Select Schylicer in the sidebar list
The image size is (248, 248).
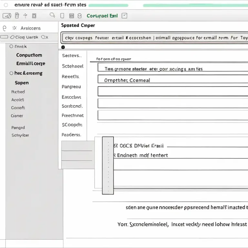coord(20,135)
